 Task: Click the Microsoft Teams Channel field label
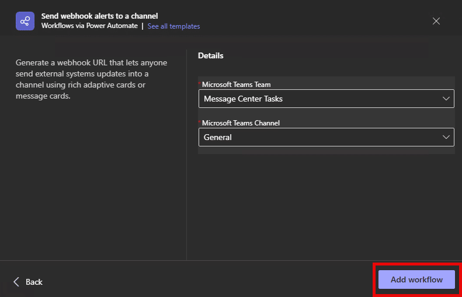pos(241,123)
